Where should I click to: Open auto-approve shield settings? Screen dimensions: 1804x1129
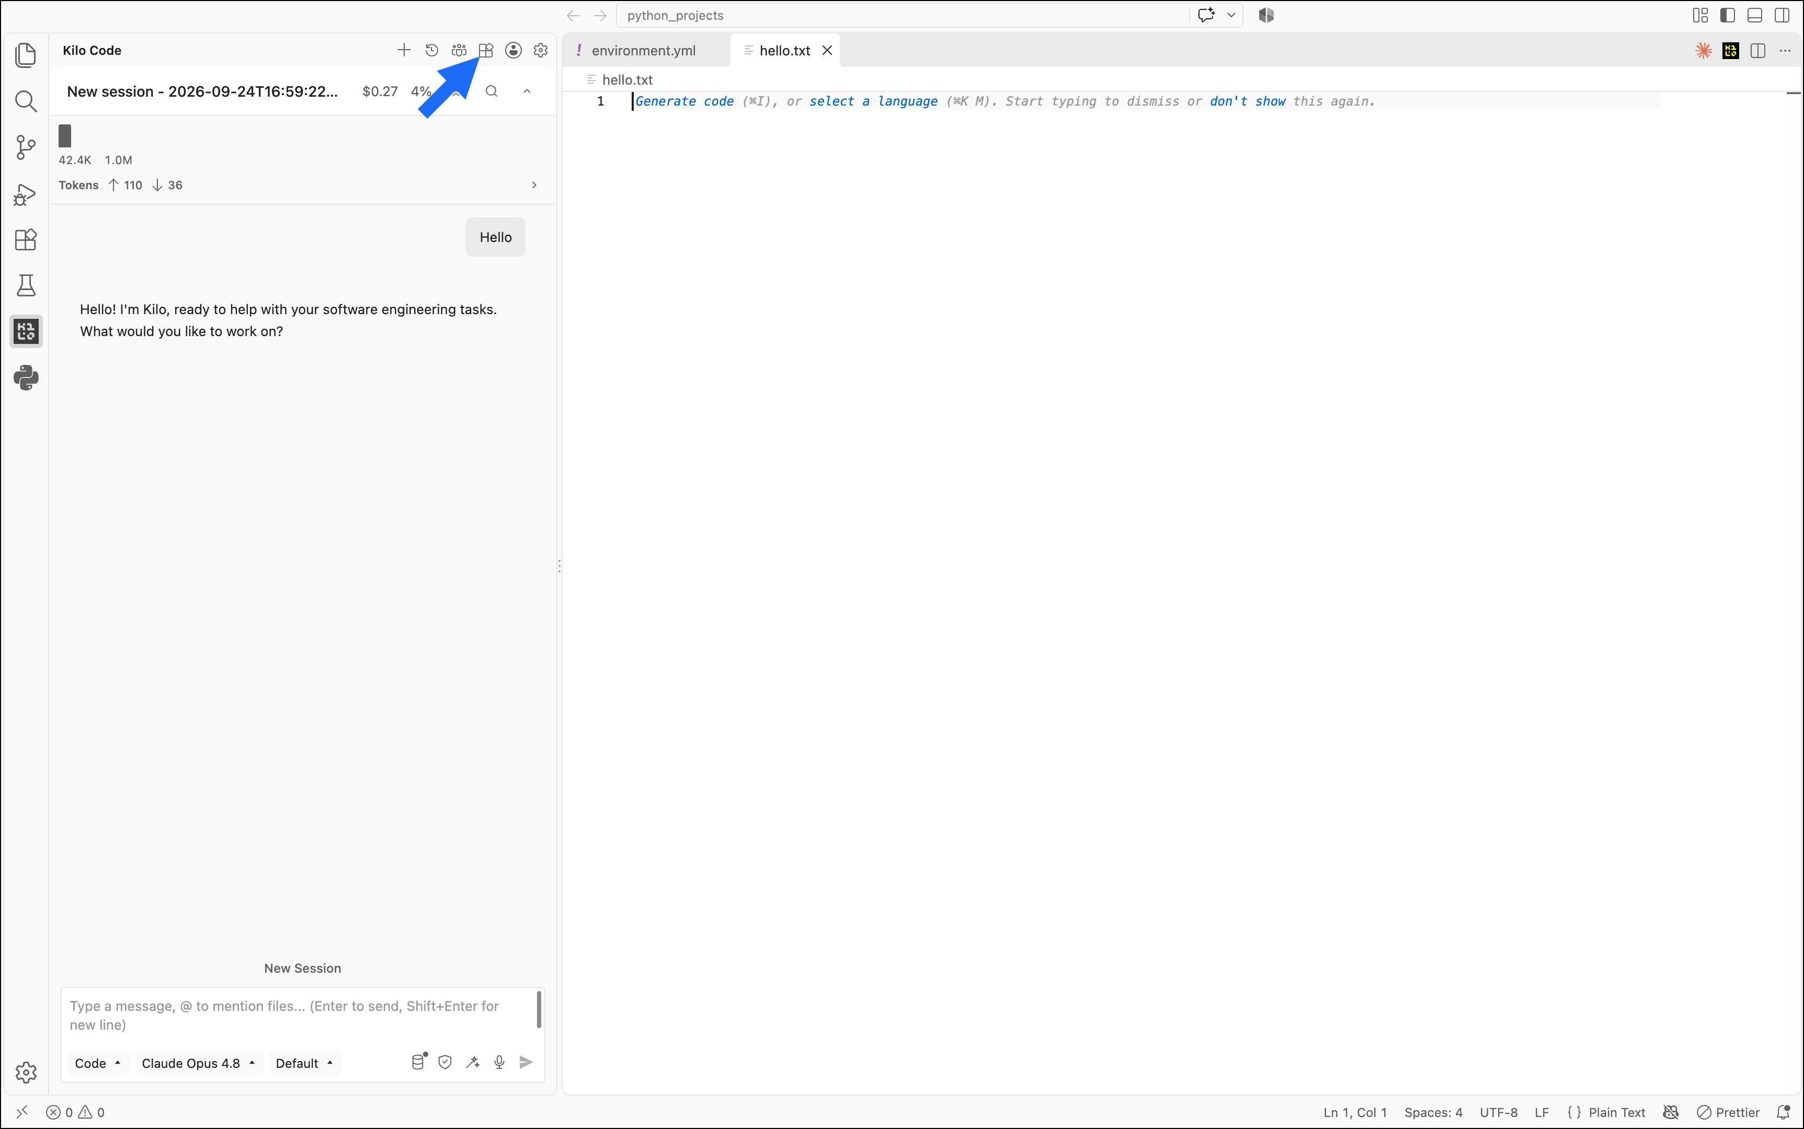tap(445, 1062)
